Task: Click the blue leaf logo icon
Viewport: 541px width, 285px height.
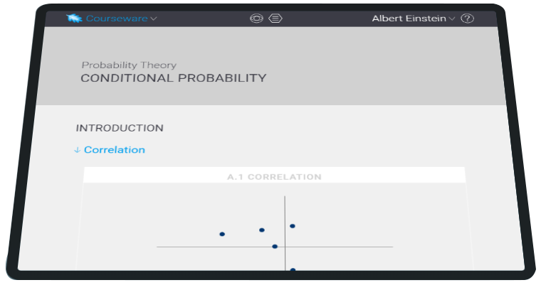Action: pos(74,18)
